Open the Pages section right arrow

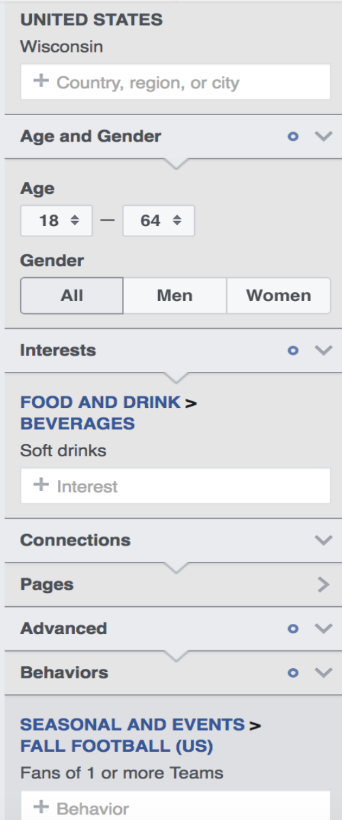point(324,584)
